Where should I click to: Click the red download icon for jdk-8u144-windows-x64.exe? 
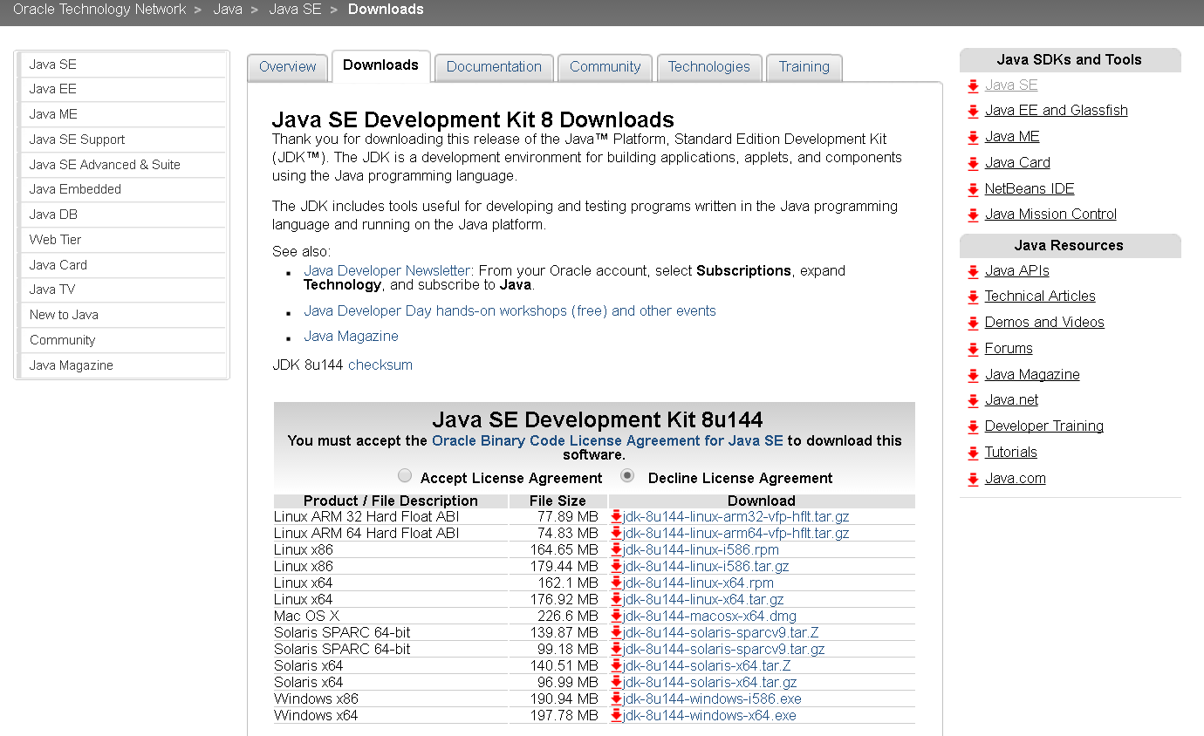[x=616, y=716]
